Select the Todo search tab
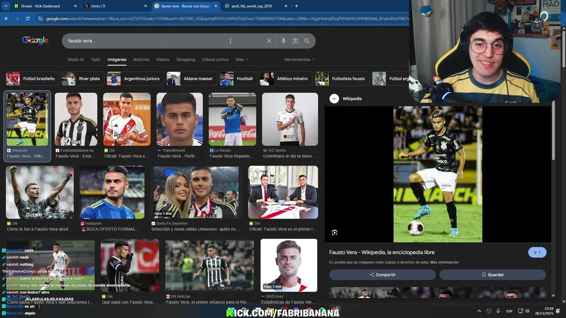This screenshot has width=566, height=318. pos(96,60)
